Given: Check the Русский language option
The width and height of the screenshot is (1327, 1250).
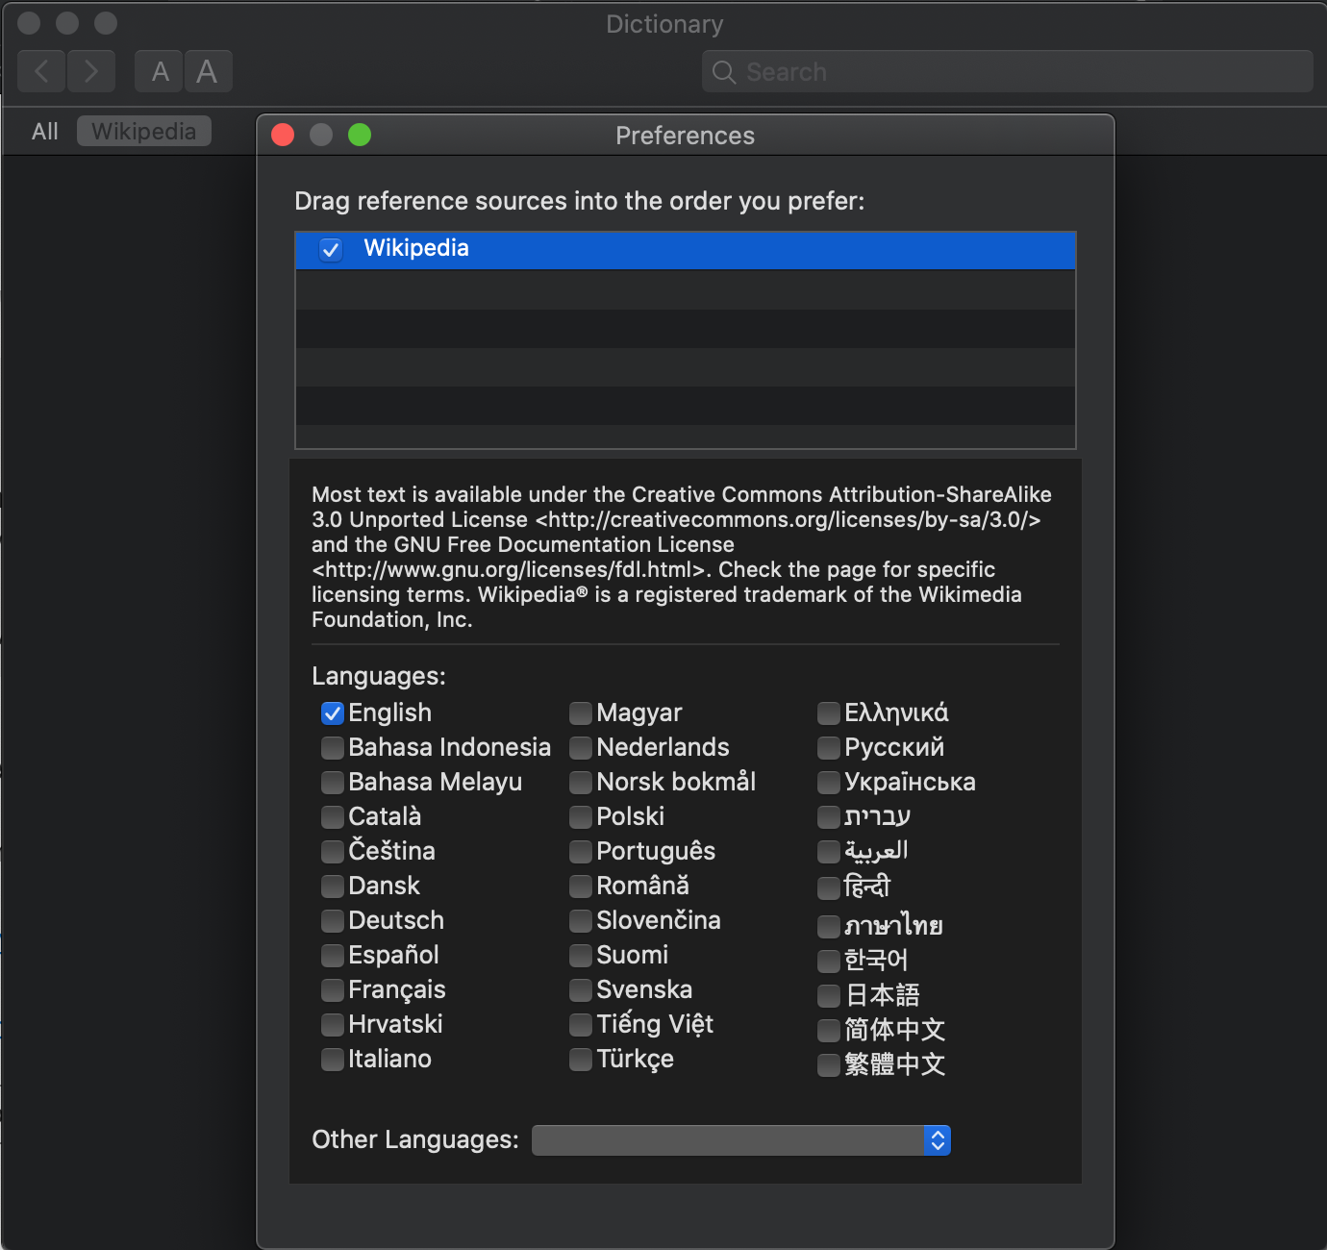Looking at the screenshot, I should pos(829,748).
